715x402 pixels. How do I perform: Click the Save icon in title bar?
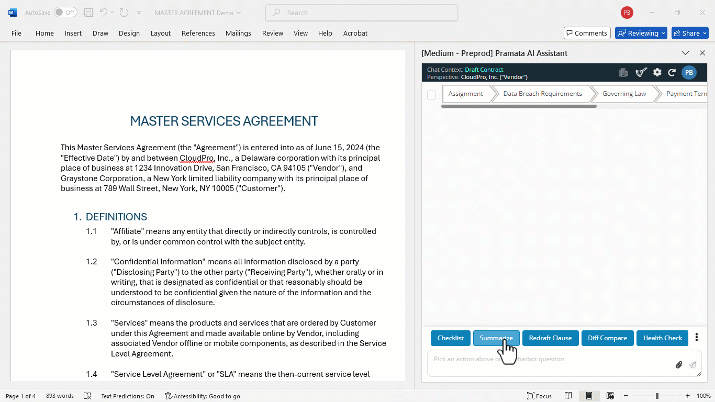[x=88, y=13]
